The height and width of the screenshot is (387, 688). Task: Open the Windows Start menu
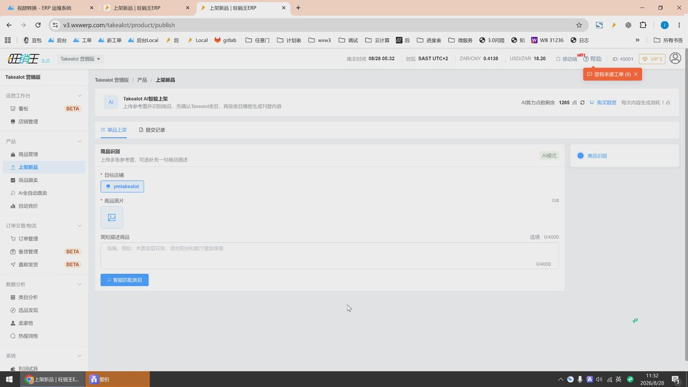9,379
